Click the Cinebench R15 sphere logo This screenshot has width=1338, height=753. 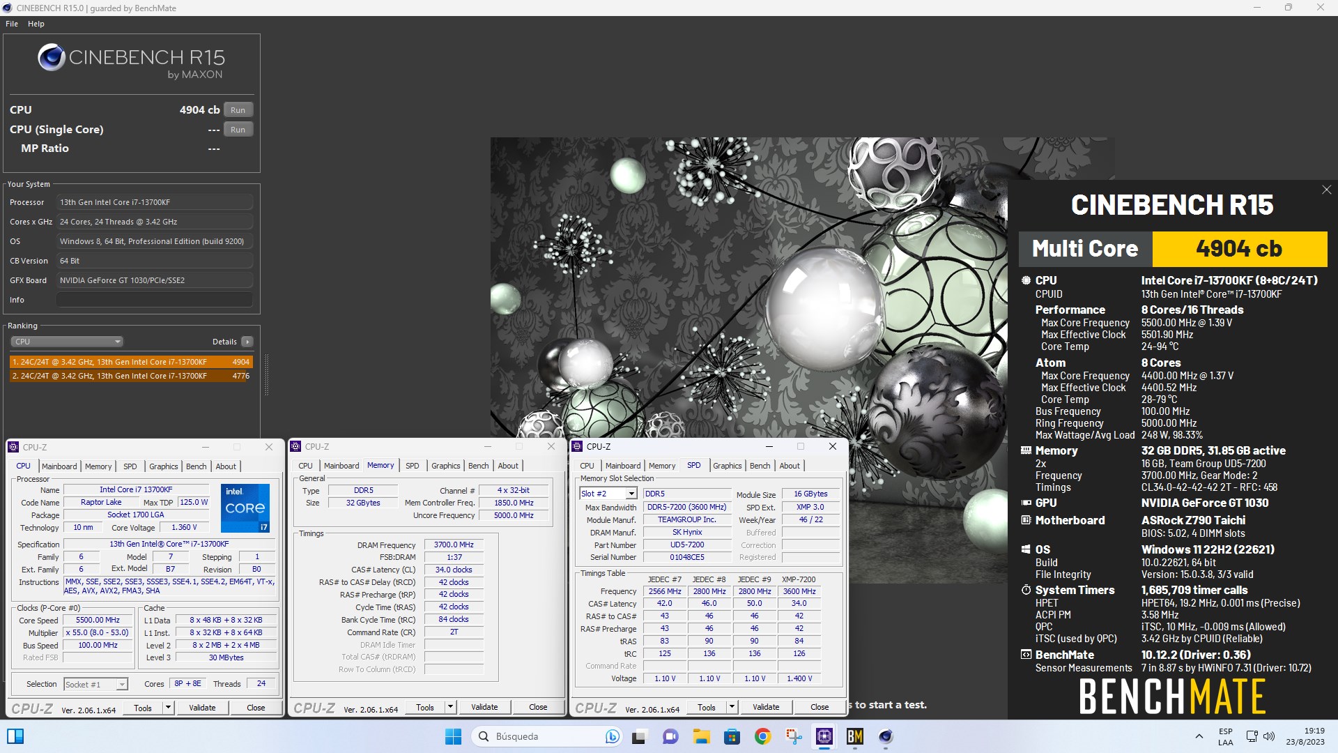(52, 57)
